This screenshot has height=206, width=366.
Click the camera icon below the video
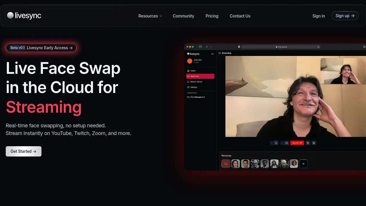pyautogui.click(x=286, y=143)
